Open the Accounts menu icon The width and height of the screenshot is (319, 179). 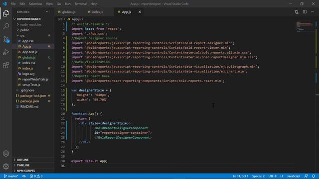pos(6,154)
